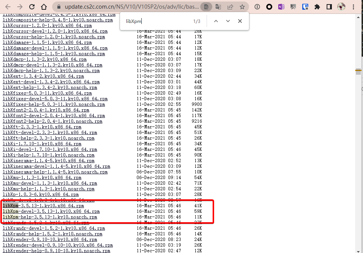Open libXext-help-1.3.4-2 noarch link
This screenshot has width=363, height=253.
50,87
